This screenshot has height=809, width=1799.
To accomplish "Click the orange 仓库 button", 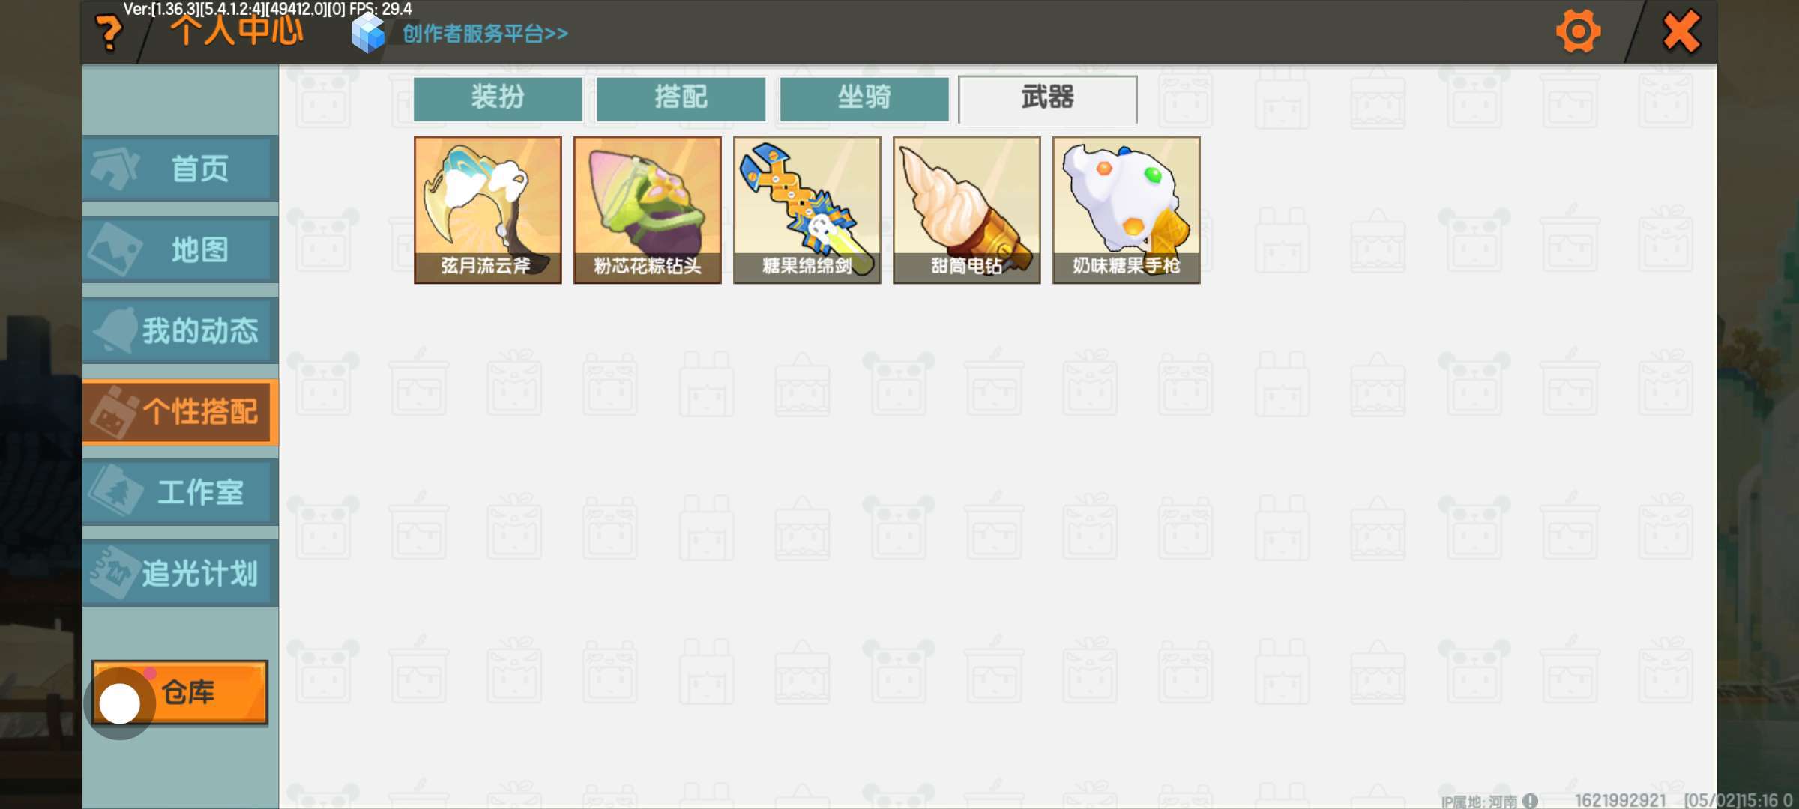I will pos(180,692).
